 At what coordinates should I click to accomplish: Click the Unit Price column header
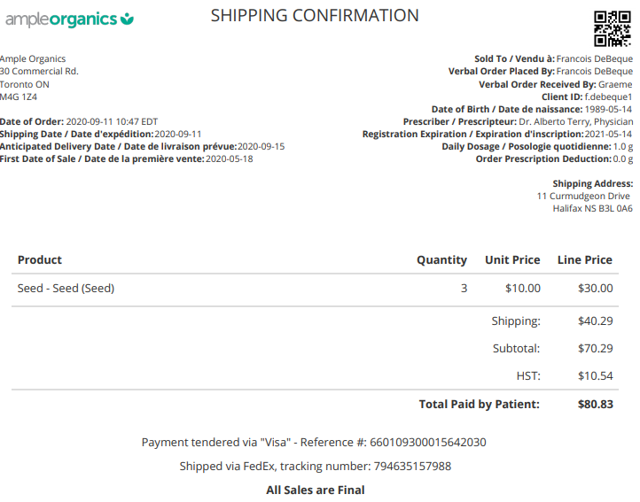pos(512,260)
